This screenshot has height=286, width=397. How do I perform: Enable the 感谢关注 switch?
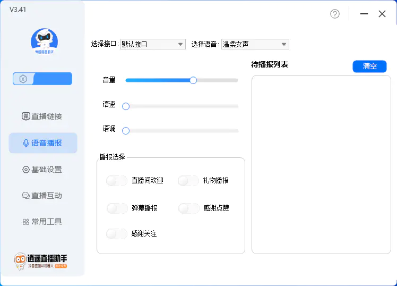click(x=117, y=233)
